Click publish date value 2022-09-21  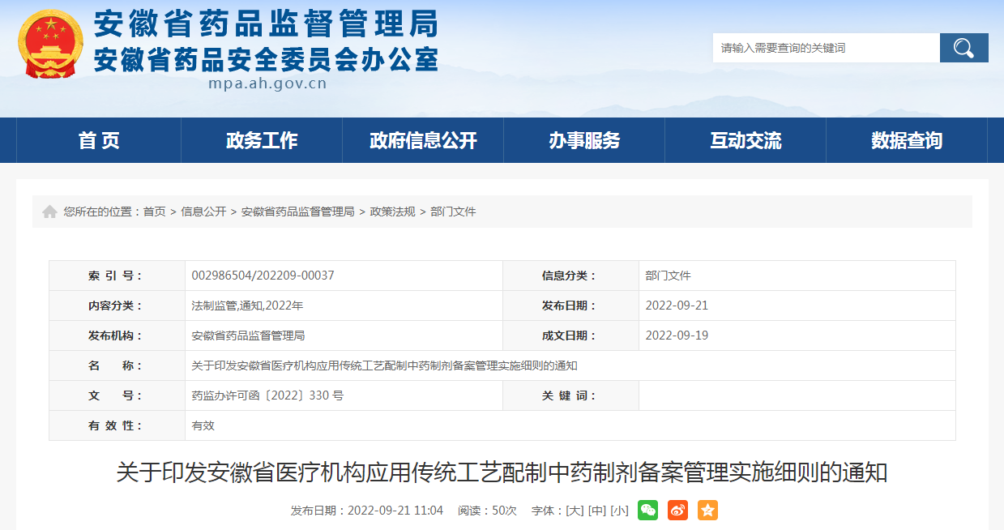pos(677,306)
